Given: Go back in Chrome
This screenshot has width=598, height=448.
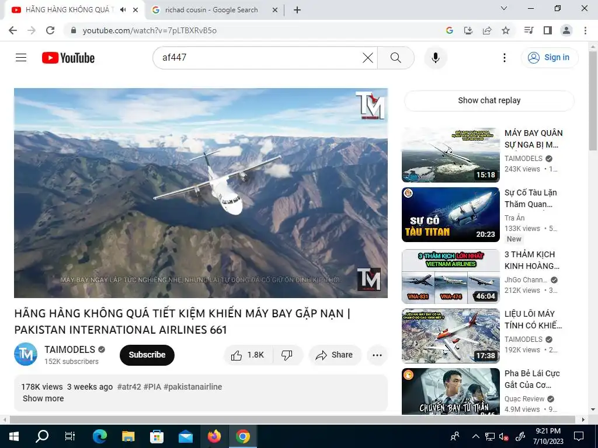Looking at the screenshot, I should coord(13,30).
